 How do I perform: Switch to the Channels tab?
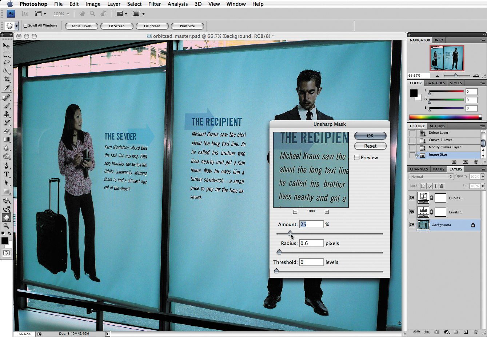pos(419,169)
